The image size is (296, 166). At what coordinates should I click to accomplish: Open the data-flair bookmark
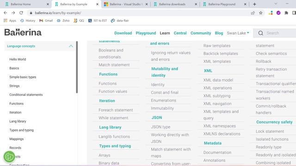[120, 20]
